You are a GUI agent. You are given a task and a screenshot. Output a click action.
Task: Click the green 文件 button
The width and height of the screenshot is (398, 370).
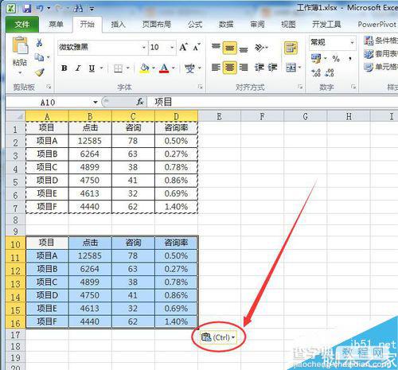tap(22, 25)
